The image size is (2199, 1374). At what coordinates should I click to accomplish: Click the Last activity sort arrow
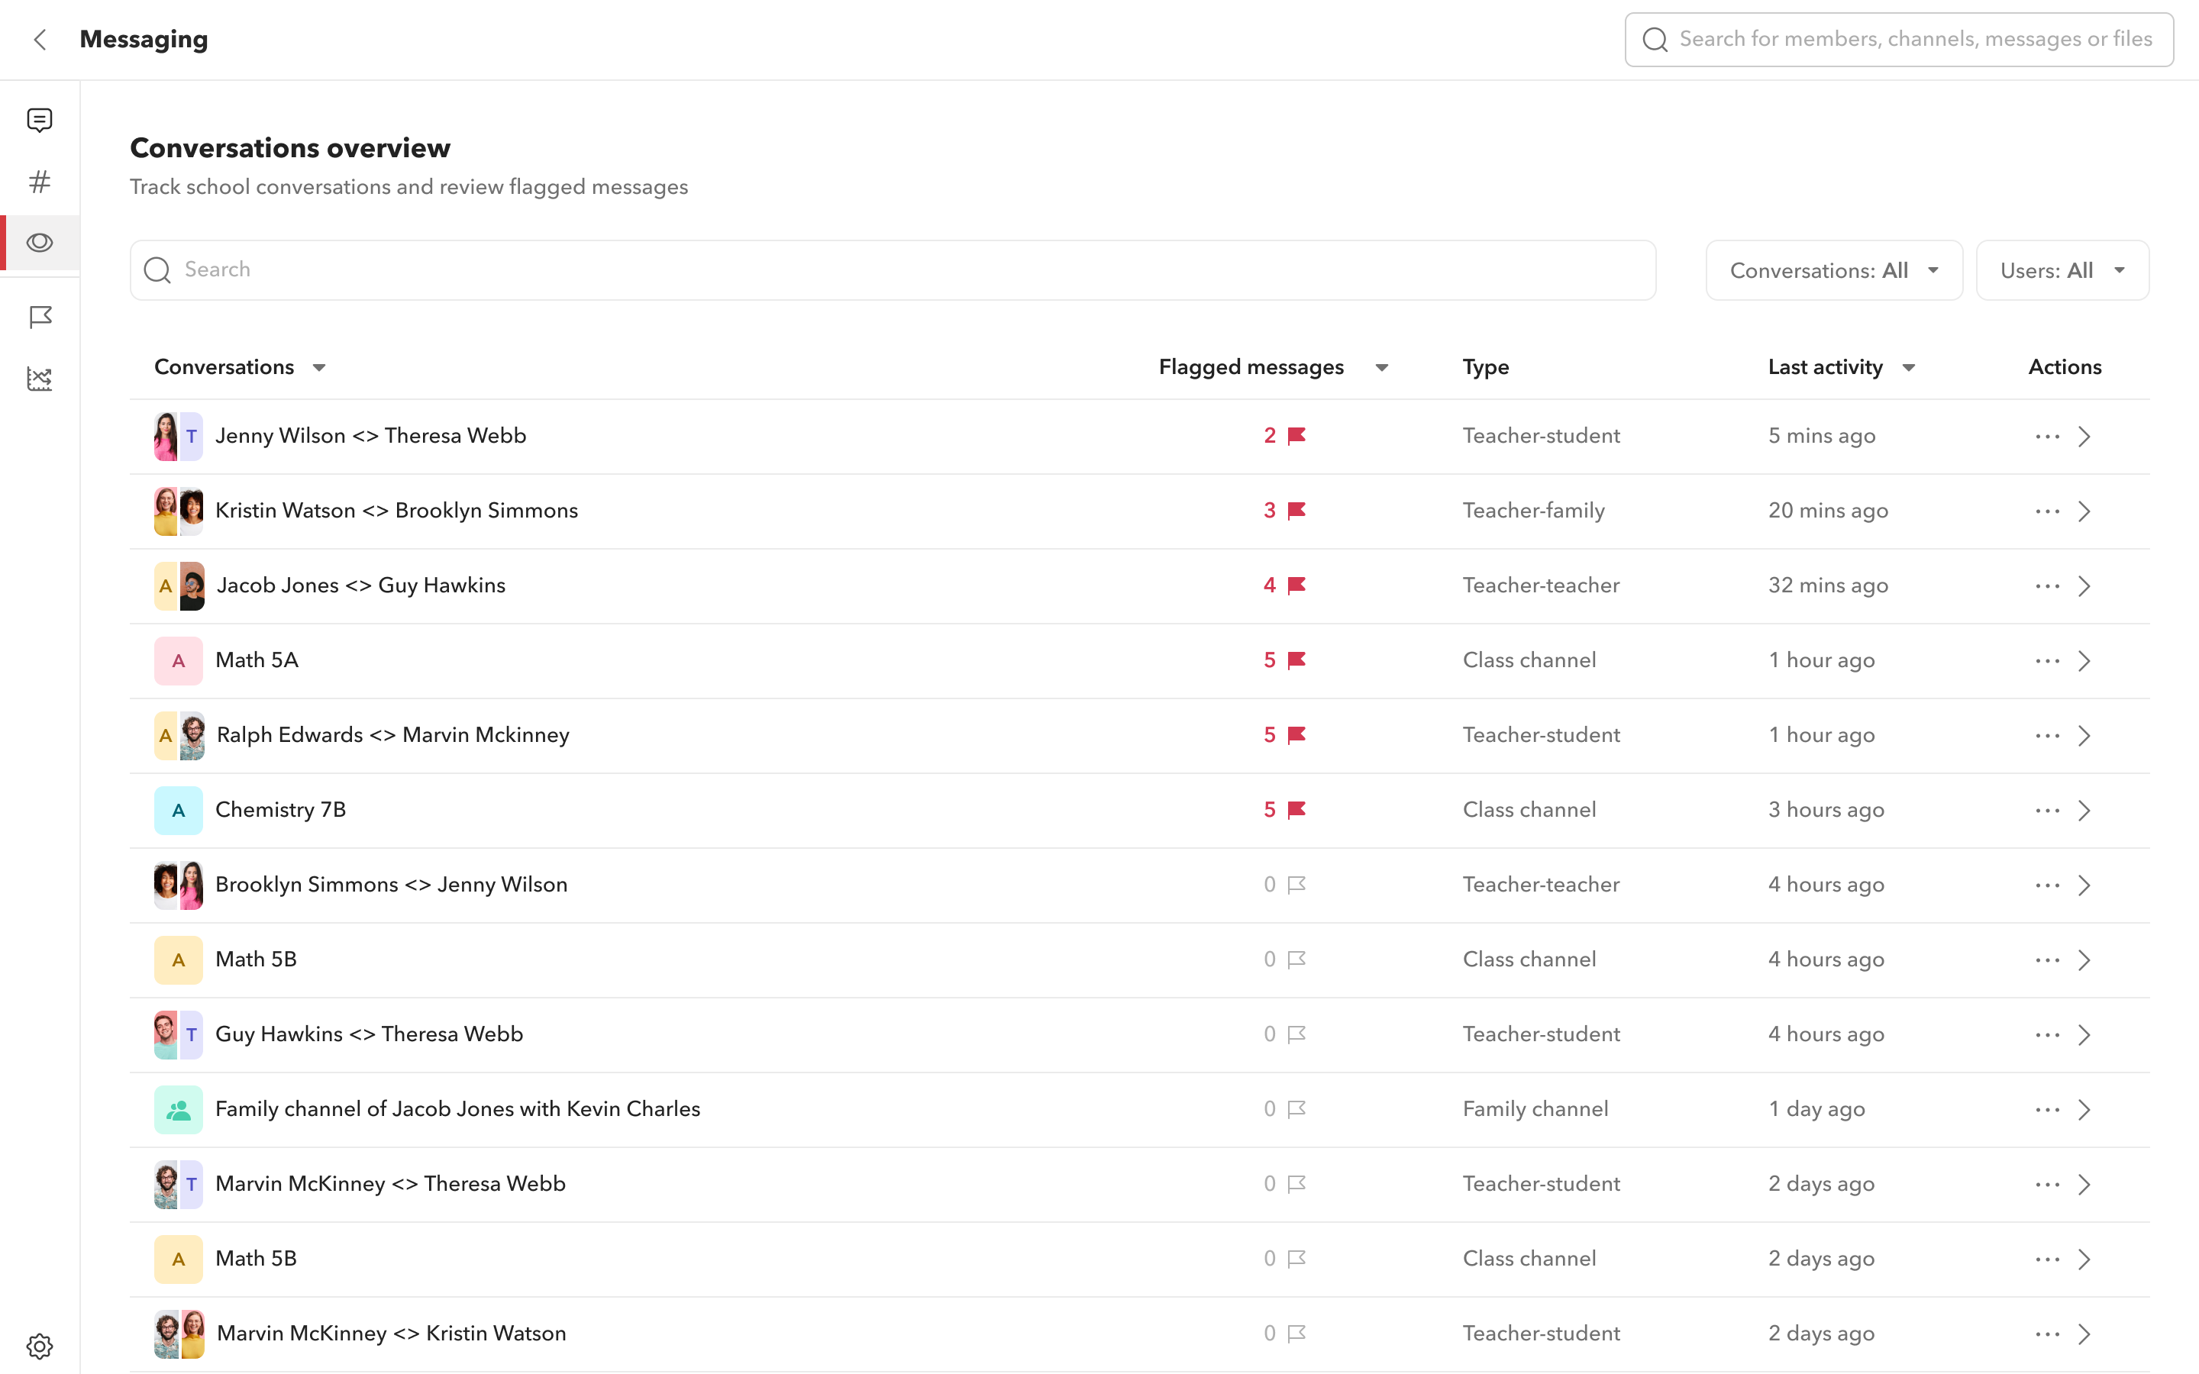coord(1910,367)
